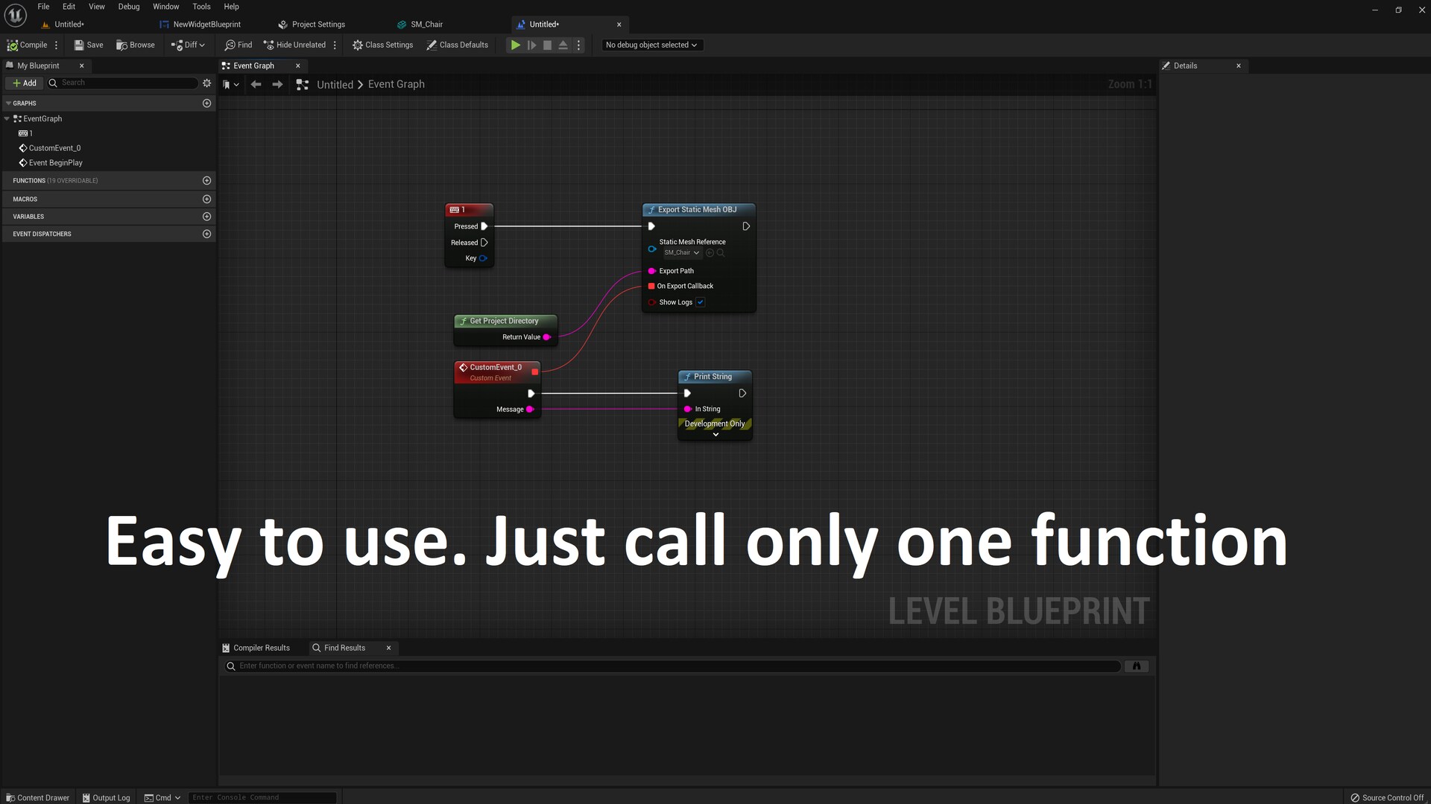Image resolution: width=1431 pixels, height=804 pixels.
Task: Select the Save icon in the toolbar
Action: 79,45
